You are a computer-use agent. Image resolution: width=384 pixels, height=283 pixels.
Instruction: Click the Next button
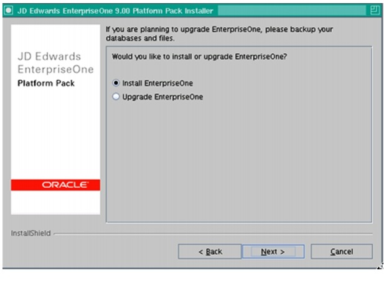coord(273,251)
